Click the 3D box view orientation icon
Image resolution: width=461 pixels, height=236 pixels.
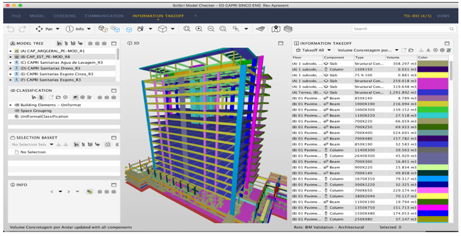(x=163, y=28)
